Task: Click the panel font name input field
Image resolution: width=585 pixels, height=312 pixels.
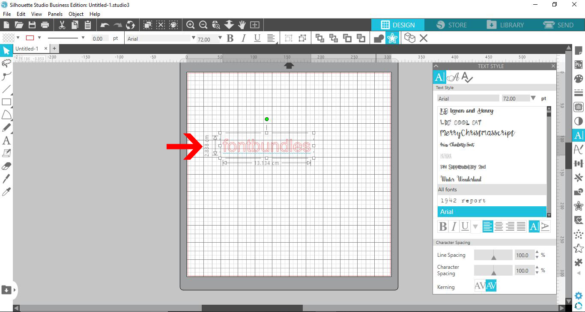Action: pos(468,98)
